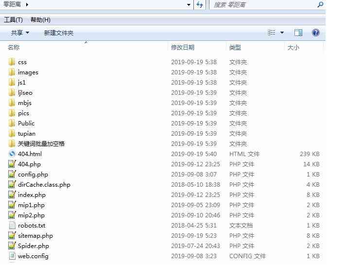
Task: Select the ljlseo folder icon
Action: coord(12,92)
